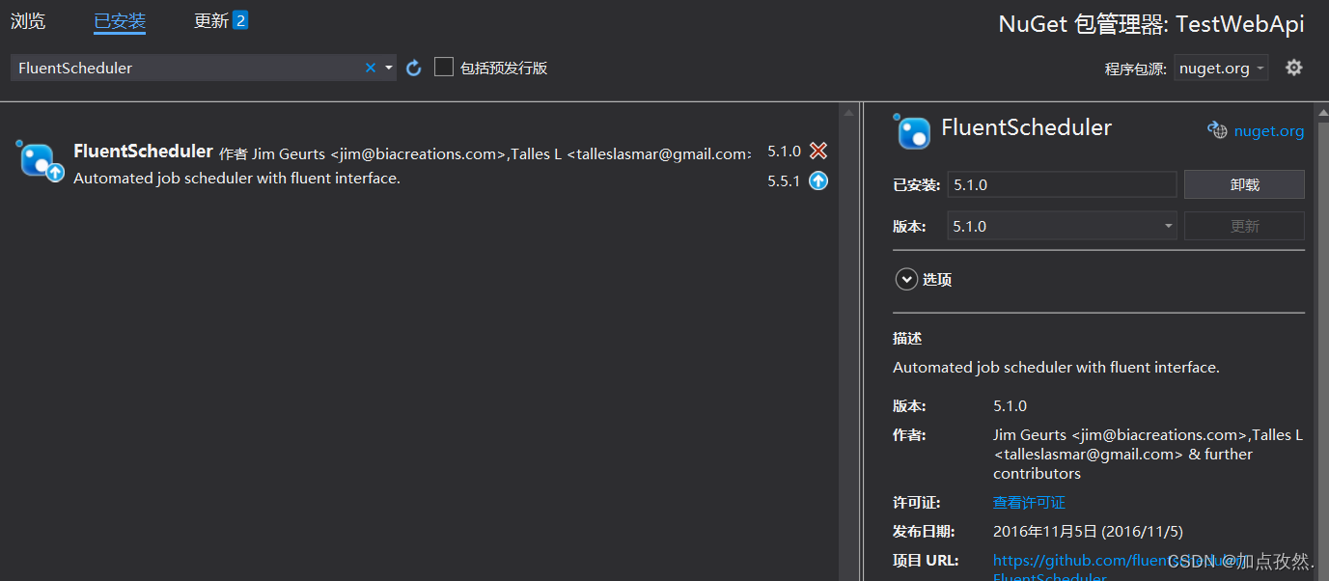Click the globe icon beside nuget.org
The height and width of the screenshot is (581, 1329).
tap(1217, 130)
